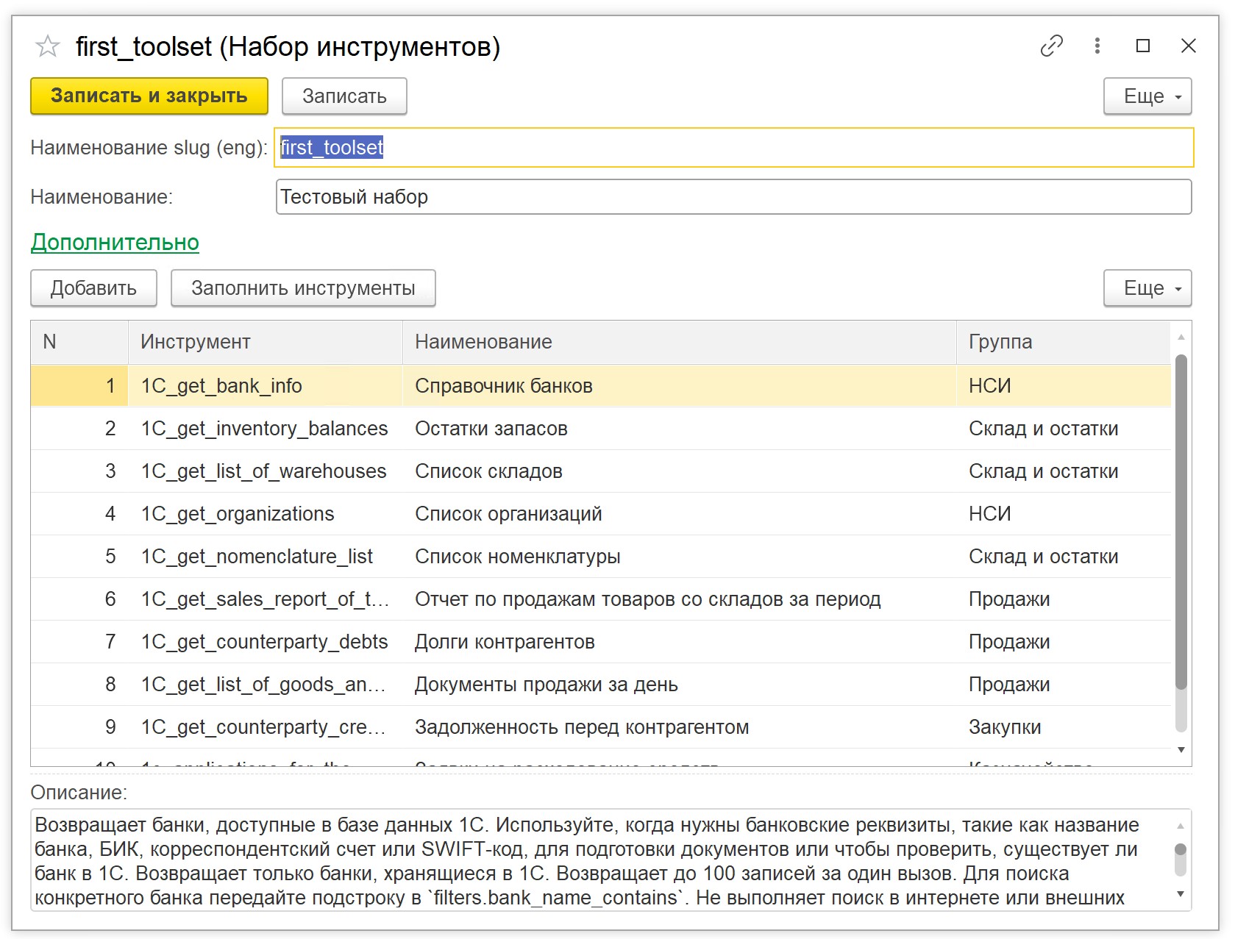Sort by the 'Инструмент' column header

(266, 342)
